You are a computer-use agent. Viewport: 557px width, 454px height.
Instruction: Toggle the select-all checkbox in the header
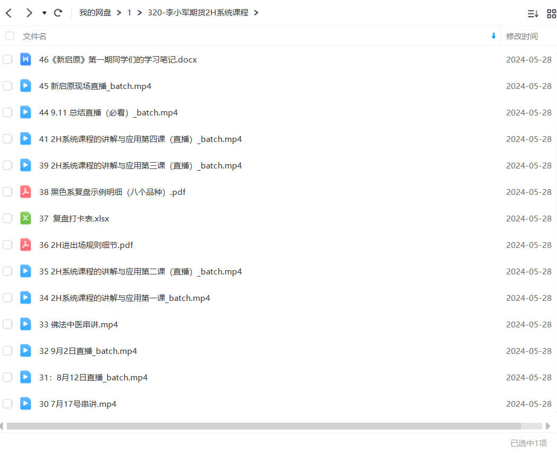pos(10,36)
